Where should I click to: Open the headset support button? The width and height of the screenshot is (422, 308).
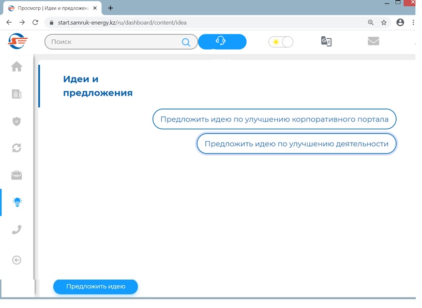pos(222,42)
